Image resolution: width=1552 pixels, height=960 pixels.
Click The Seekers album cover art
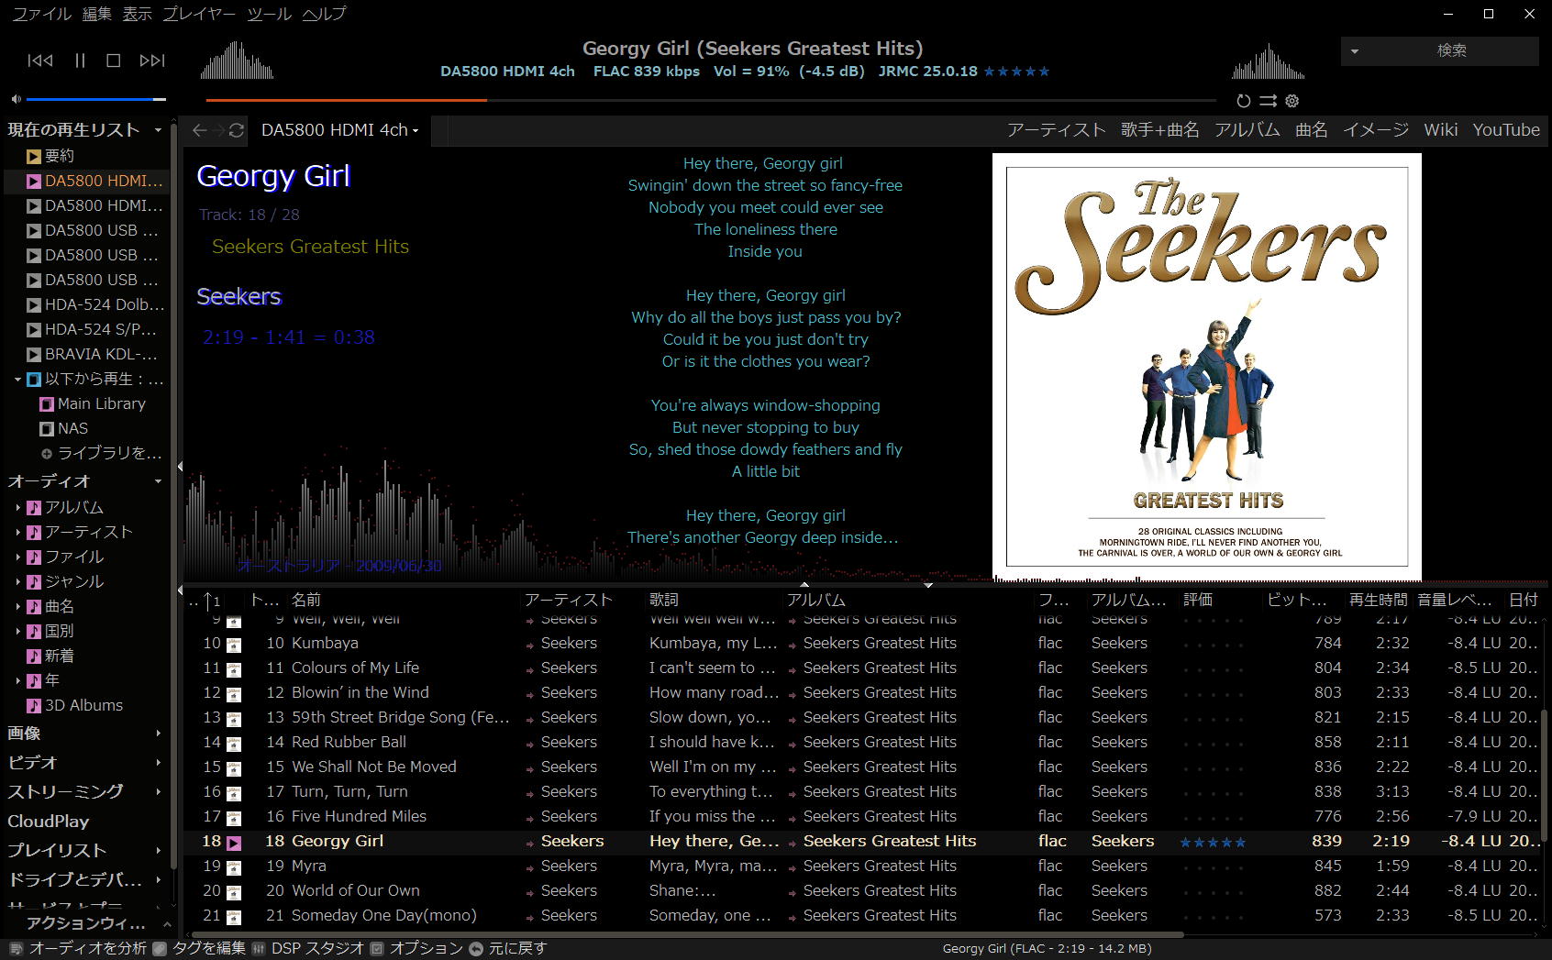pyautogui.click(x=1207, y=367)
